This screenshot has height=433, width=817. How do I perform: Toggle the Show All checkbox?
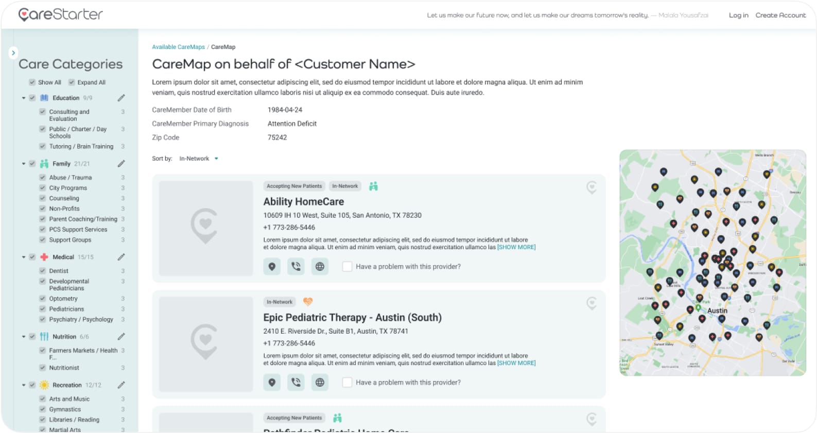(x=32, y=82)
